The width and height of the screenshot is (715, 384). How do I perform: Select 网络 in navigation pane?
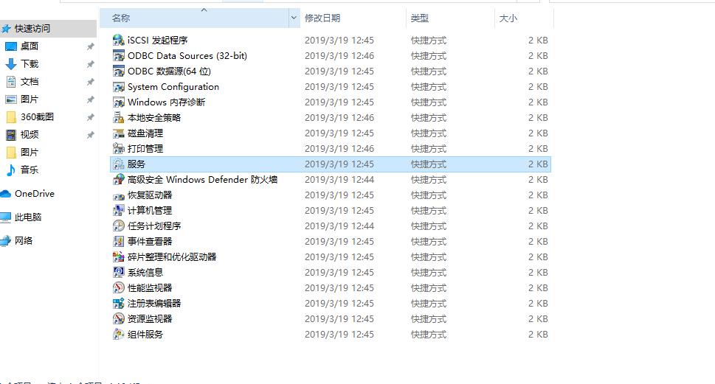[x=24, y=241]
